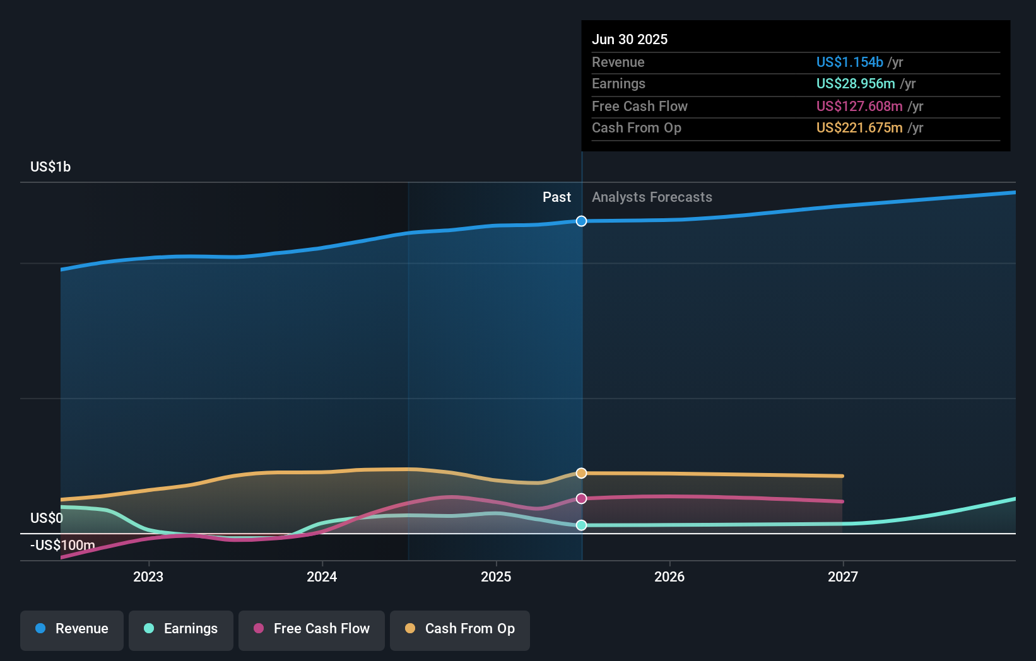
Task: Toggle the Earnings series visibility
Action: pos(180,629)
